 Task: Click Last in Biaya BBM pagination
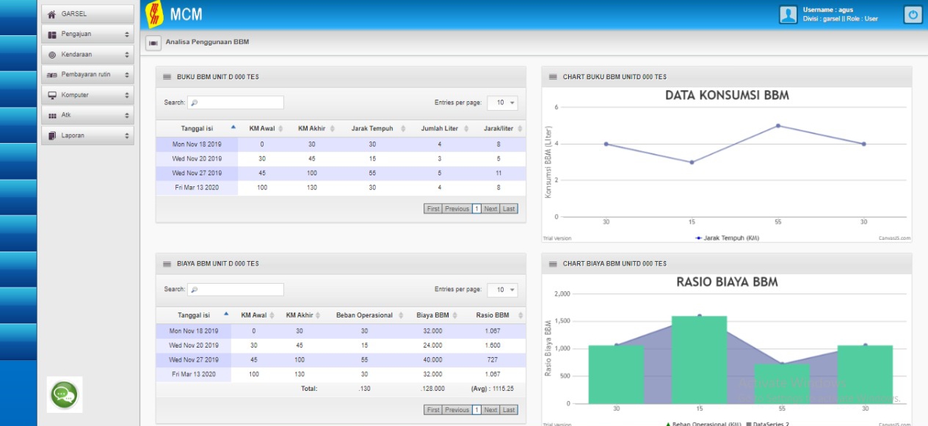tap(509, 410)
